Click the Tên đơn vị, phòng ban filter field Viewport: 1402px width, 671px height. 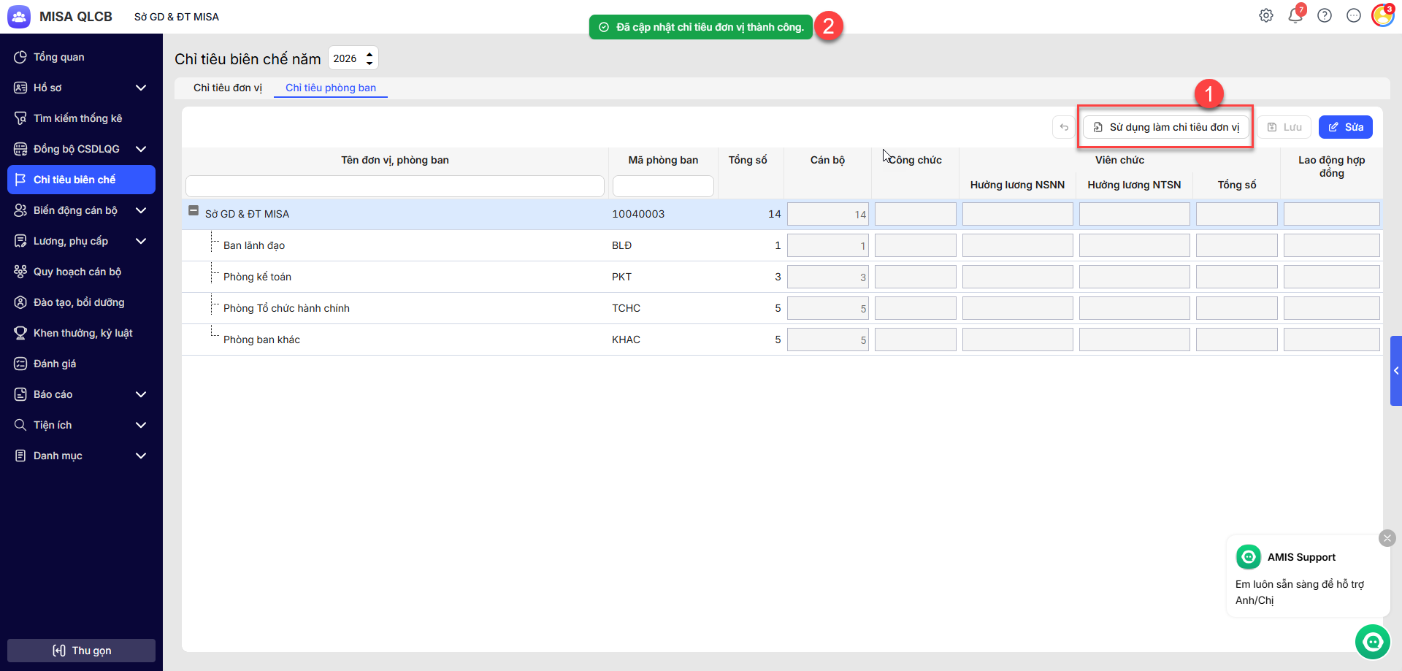[394, 186]
